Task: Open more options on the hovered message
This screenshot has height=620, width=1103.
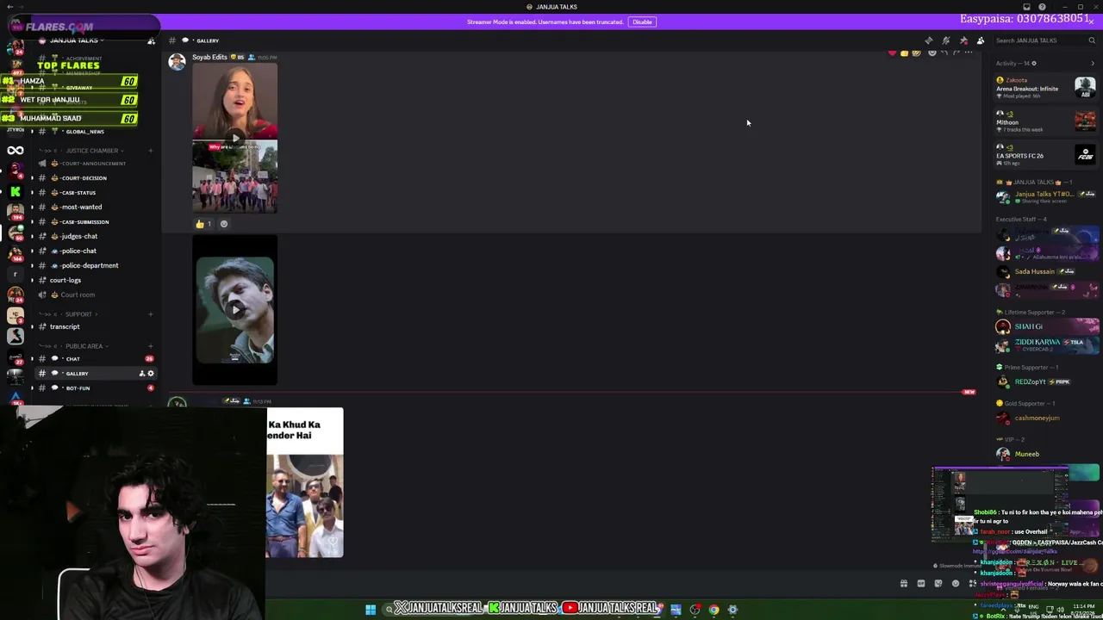Action: [969, 53]
